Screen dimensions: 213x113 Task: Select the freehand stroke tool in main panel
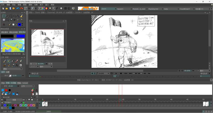(4, 16)
